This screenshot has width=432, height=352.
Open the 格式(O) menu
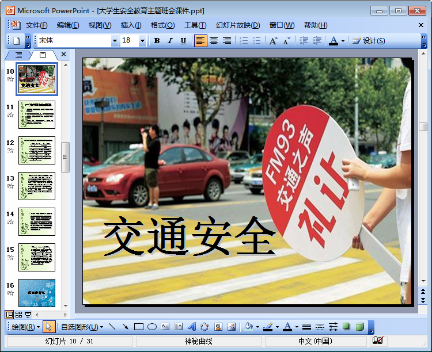[162, 25]
